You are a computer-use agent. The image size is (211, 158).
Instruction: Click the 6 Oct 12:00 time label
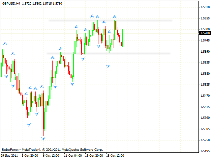click(51, 155)
